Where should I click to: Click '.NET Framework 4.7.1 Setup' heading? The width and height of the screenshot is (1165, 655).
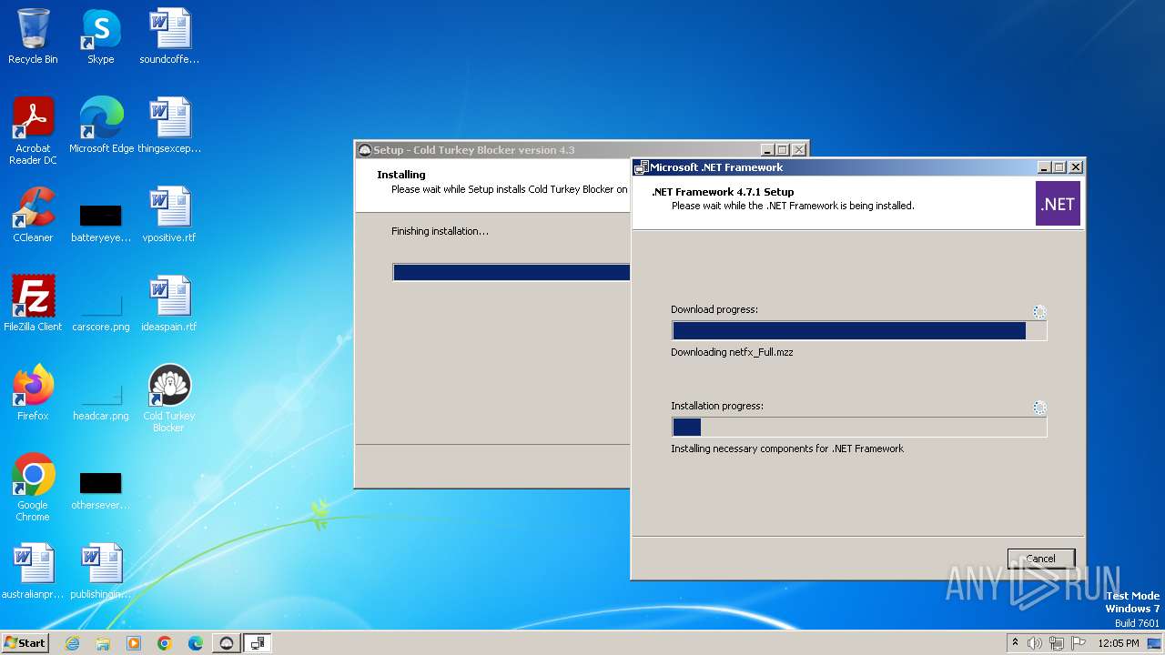point(723,192)
